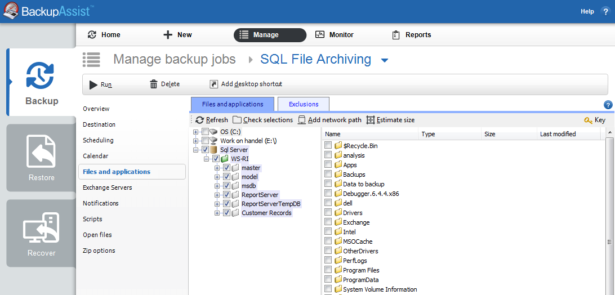
Task: Open the Scheduling settings page
Action: click(98, 140)
